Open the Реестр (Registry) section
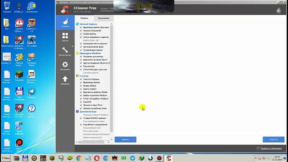288x162 pixels. point(65,37)
